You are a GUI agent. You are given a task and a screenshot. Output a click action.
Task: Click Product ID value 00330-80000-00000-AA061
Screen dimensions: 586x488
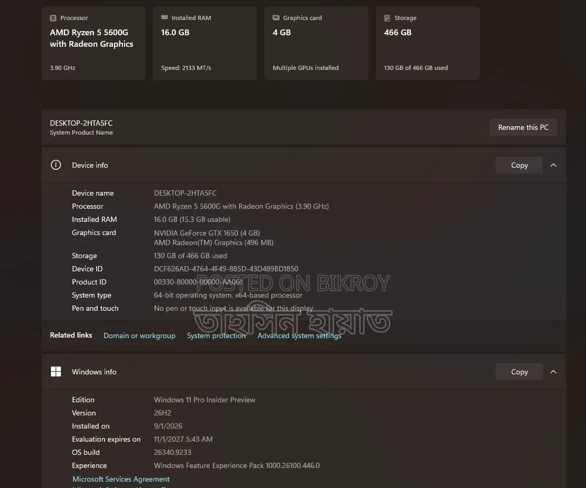(x=198, y=281)
